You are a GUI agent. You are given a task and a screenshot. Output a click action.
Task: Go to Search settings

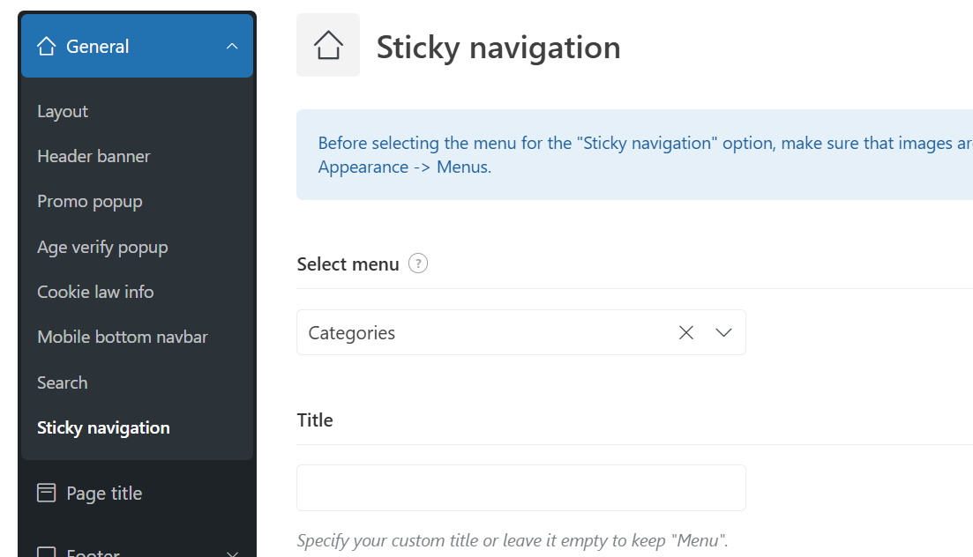[x=62, y=382]
